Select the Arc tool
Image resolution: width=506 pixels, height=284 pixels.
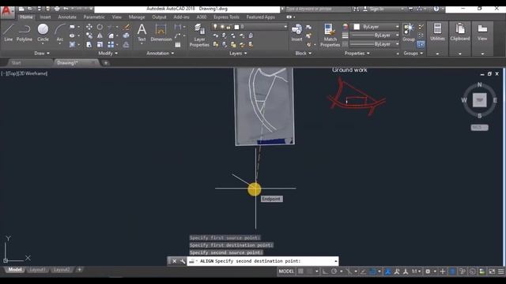(x=60, y=32)
